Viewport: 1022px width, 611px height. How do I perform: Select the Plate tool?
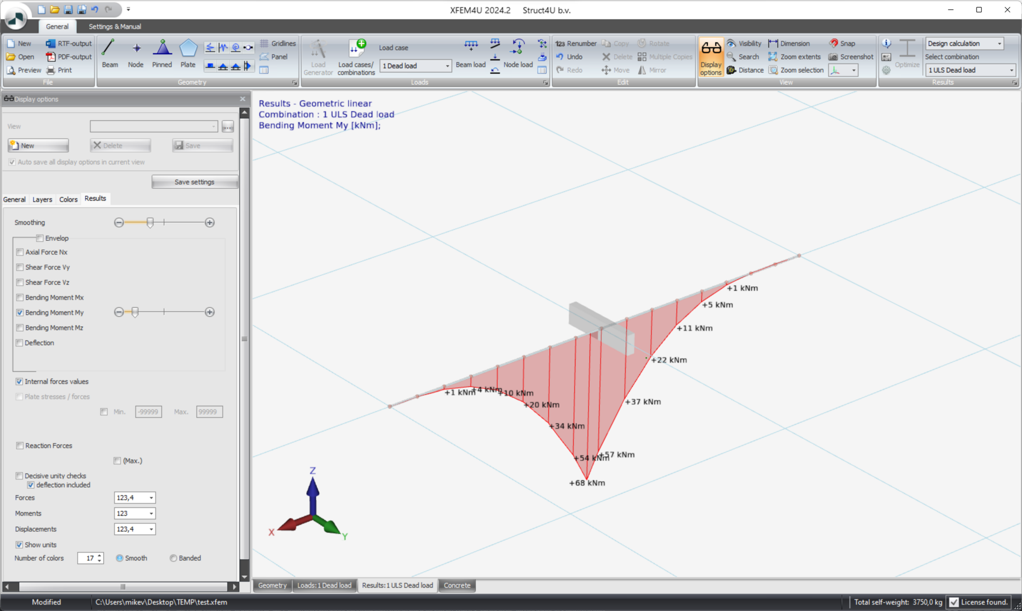tap(188, 54)
